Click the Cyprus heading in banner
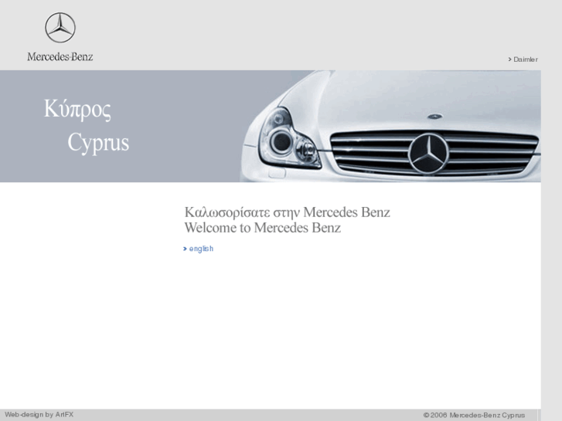The width and height of the screenshot is (562, 421). click(x=98, y=143)
